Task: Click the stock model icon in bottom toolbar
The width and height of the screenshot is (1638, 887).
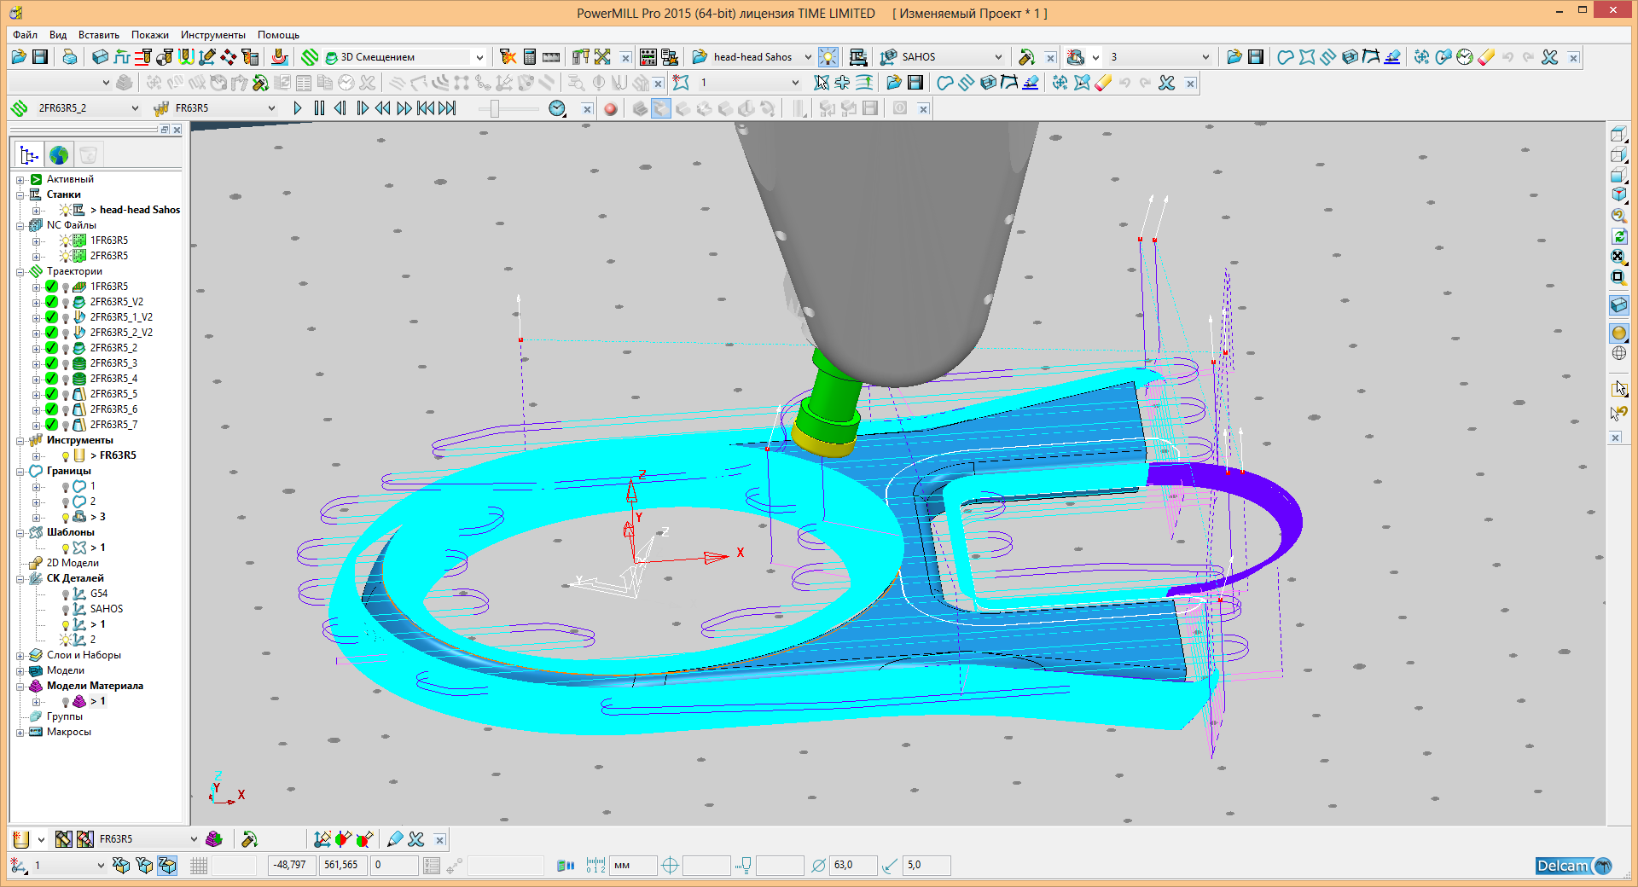Action: (x=214, y=839)
